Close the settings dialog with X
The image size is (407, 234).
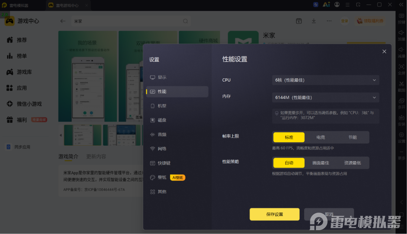click(x=384, y=51)
